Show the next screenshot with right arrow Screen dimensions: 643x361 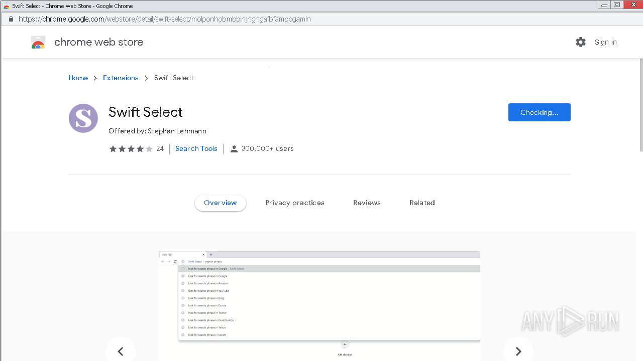[x=518, y=351]
